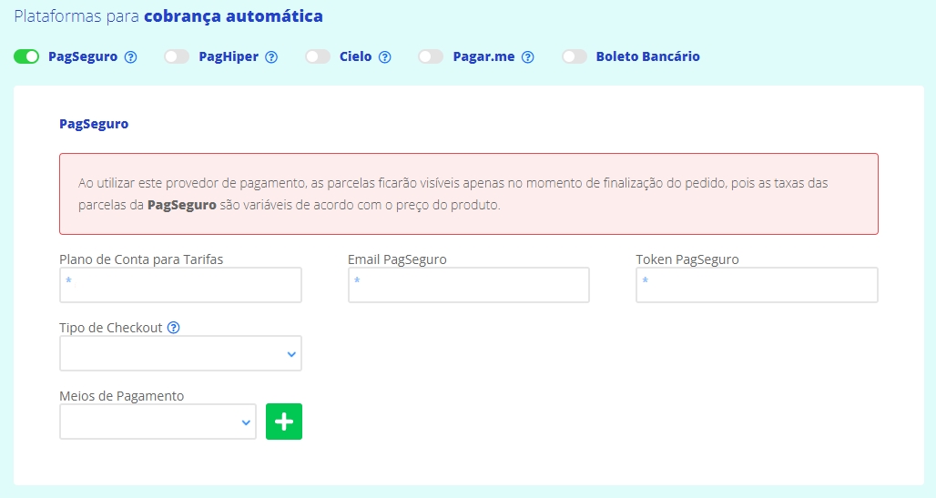The width and height of the screenshot is (936, 498).
Task: Open the Cielo help question icon
Action: tap(384, 56)
